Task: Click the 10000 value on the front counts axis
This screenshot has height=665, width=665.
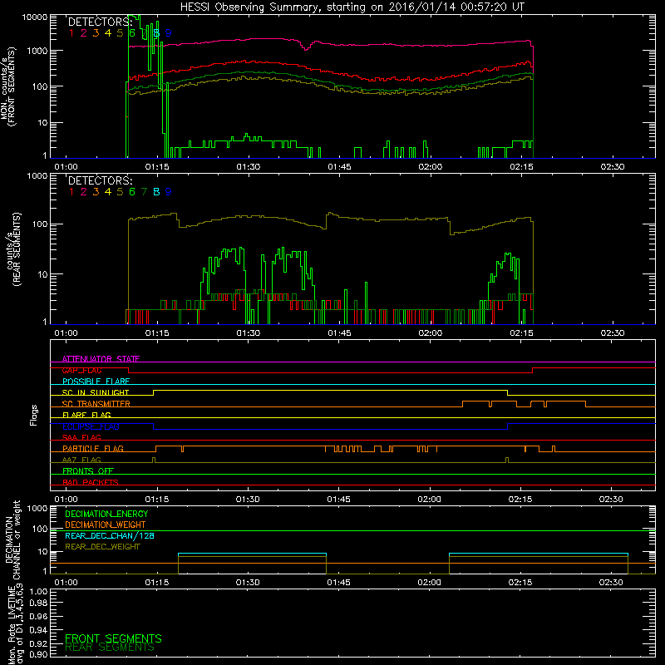Action: [x=35, y=17]
